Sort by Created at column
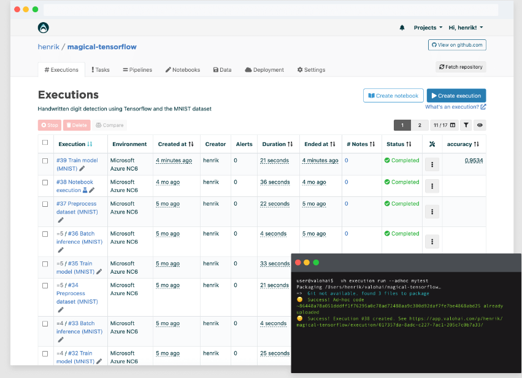This screenshot has height=378, width=522. point(175,144)
